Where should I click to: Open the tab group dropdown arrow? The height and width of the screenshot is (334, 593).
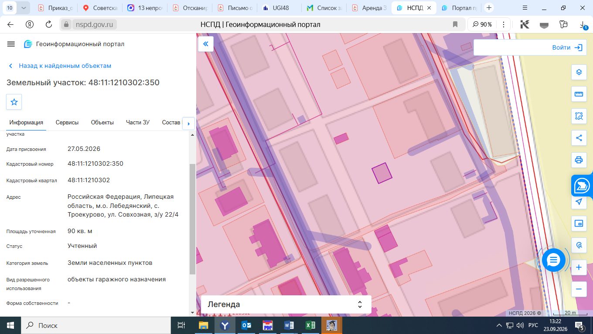pyautogui.click(x=23, y=7)
